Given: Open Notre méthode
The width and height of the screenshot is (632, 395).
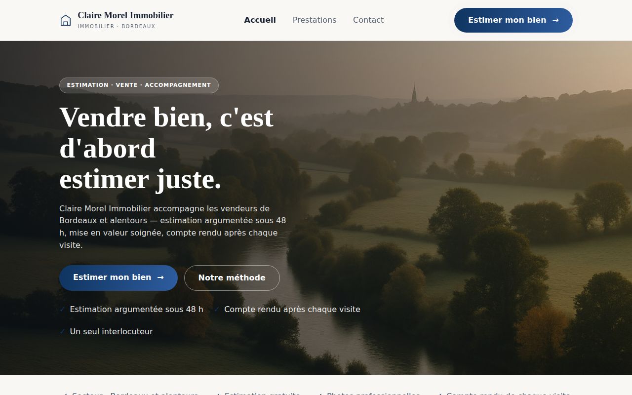Looking at the screenshot, I should 232,278.
